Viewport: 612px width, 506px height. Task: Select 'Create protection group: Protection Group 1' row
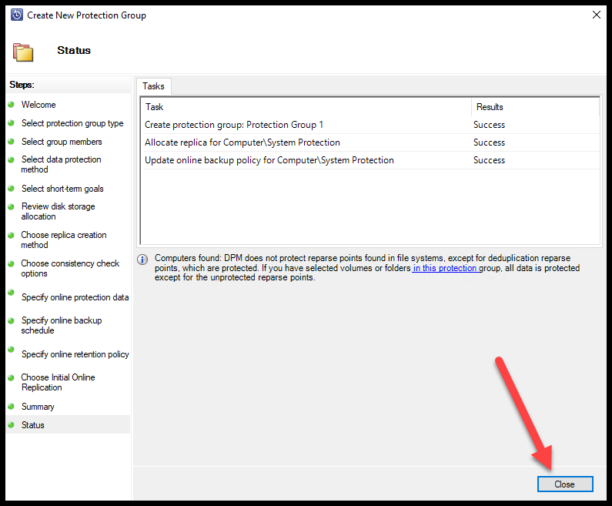pos(371,125)
